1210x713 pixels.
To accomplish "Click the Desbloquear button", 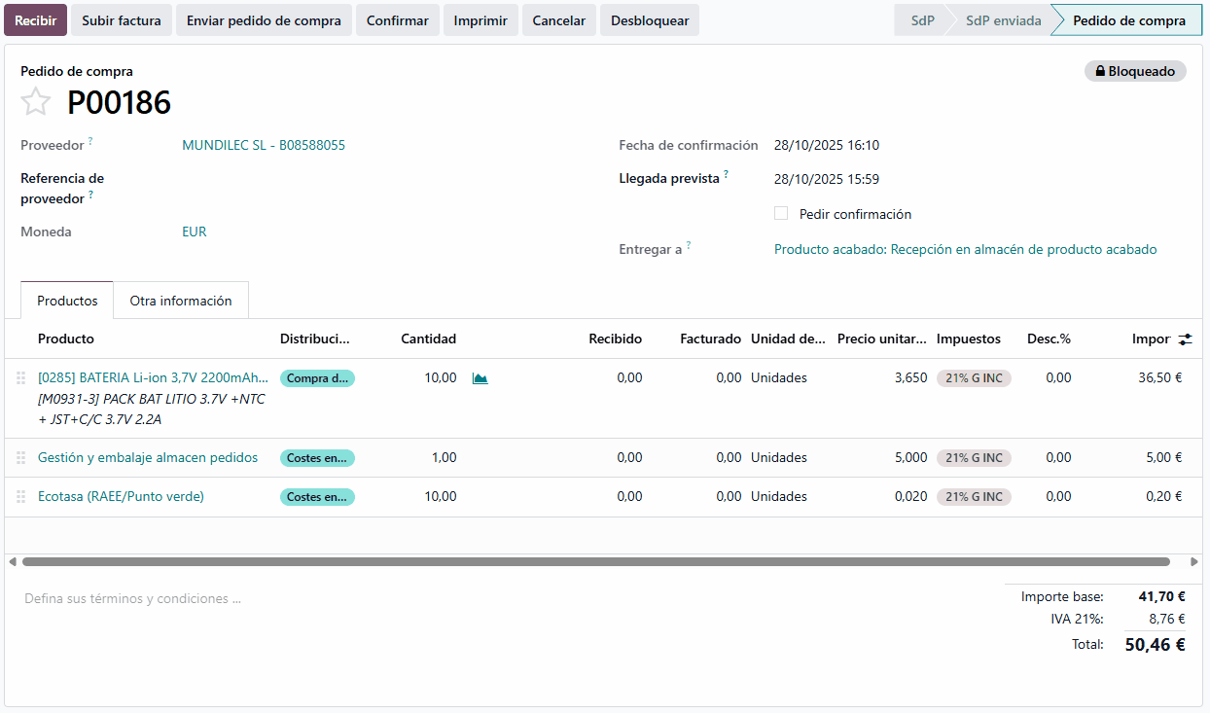I will click(x=649, y=20).
